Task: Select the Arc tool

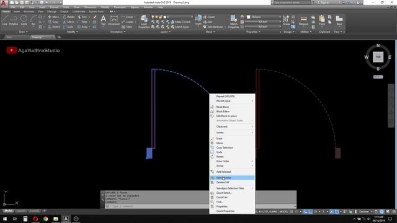Action: pos(33,20)
